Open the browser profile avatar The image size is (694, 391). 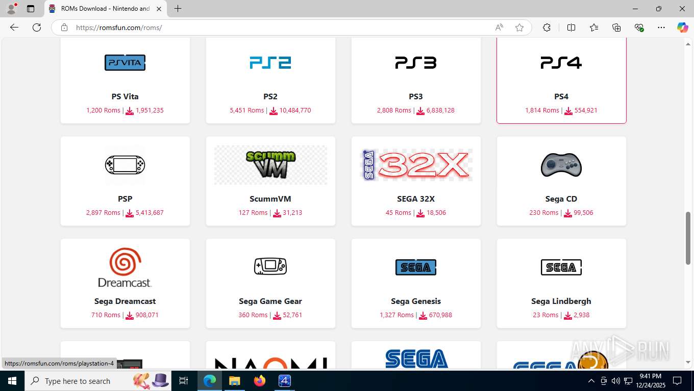pyautogui.click(x=11, y=9)
